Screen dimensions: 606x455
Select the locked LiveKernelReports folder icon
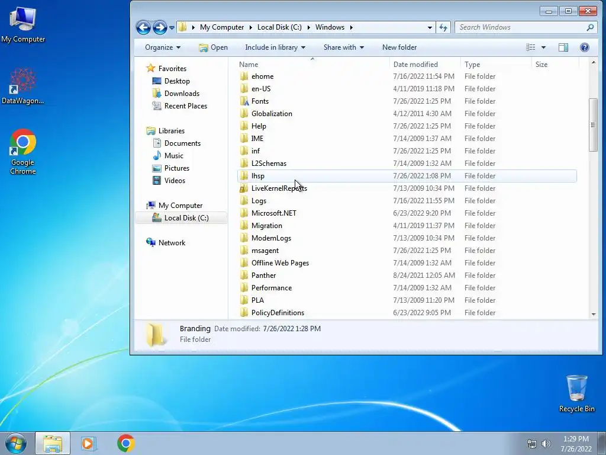pyautogui.click(x=244, y=188)
